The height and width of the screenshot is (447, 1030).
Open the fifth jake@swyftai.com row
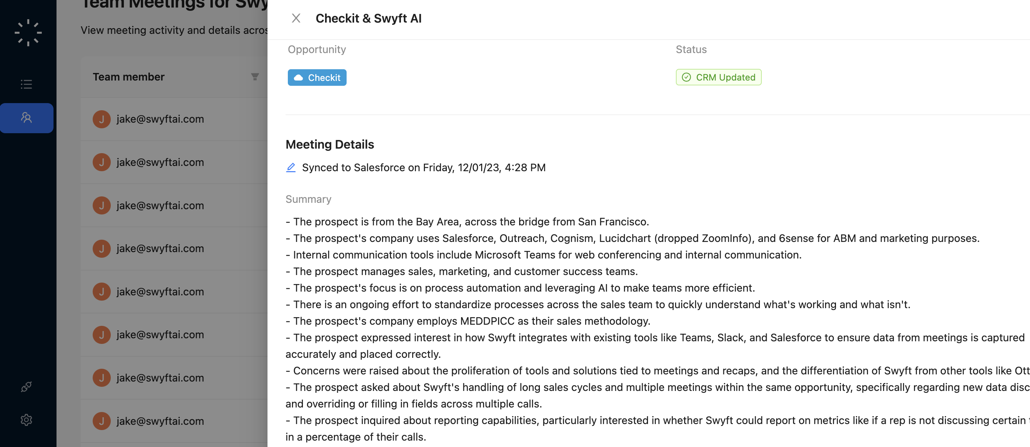tap(160, 292)
